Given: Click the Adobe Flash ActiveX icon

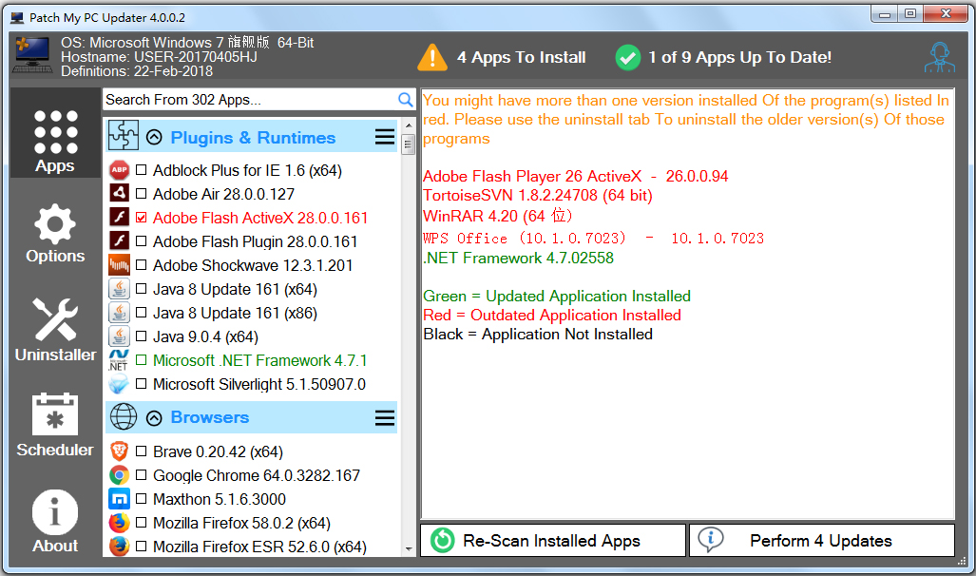Looking at the screenshot, I should tap(119, 218).
